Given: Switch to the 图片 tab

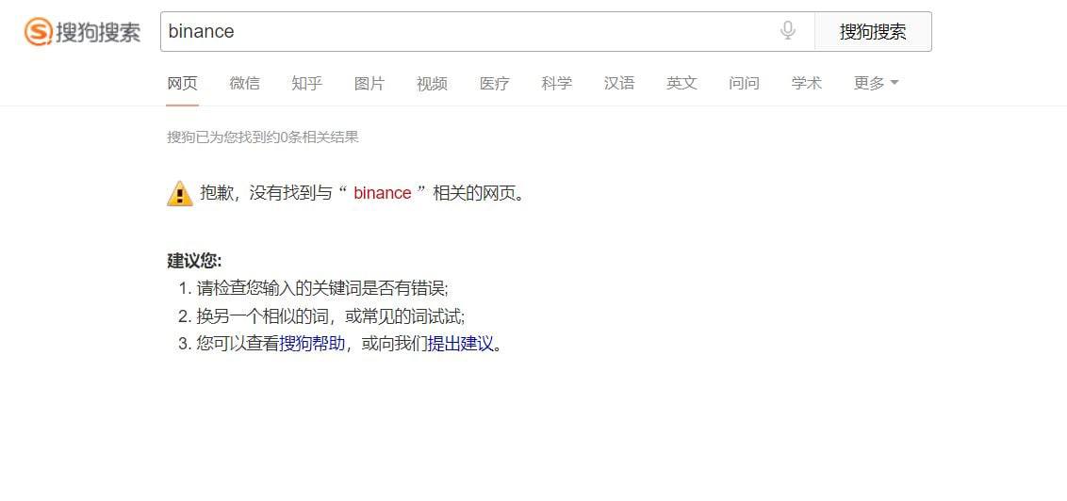Looking at the screenshot, I should [x=369, y=84].
